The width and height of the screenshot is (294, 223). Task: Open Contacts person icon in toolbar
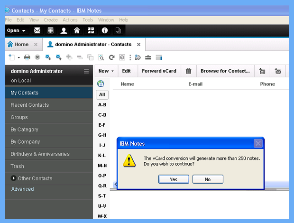pyautogui.click(x=64, y=30)
